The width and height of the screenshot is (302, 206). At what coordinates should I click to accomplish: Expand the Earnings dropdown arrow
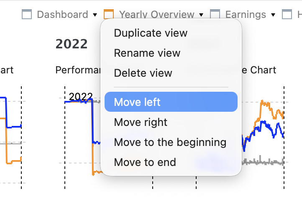(x=273, y=15)
